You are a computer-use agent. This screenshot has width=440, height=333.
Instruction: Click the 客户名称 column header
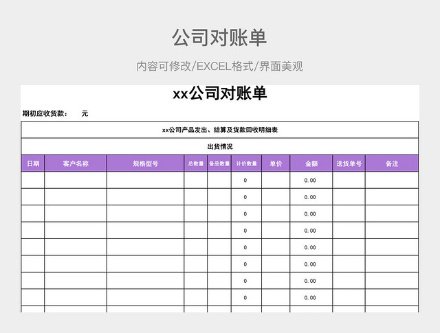click(x=76, y=163)
